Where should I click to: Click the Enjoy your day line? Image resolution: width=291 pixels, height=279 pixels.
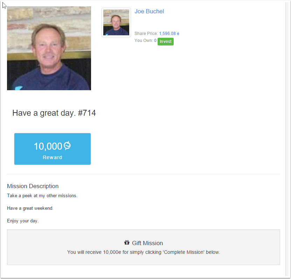point(23,221)
